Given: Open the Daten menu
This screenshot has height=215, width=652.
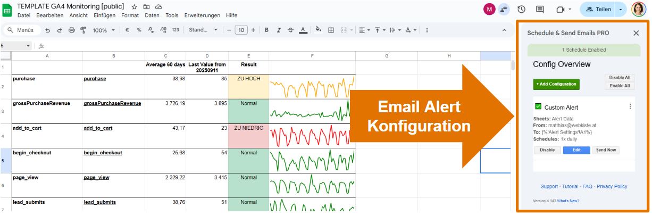Looking at the screenshot, I should pos(152,15).
